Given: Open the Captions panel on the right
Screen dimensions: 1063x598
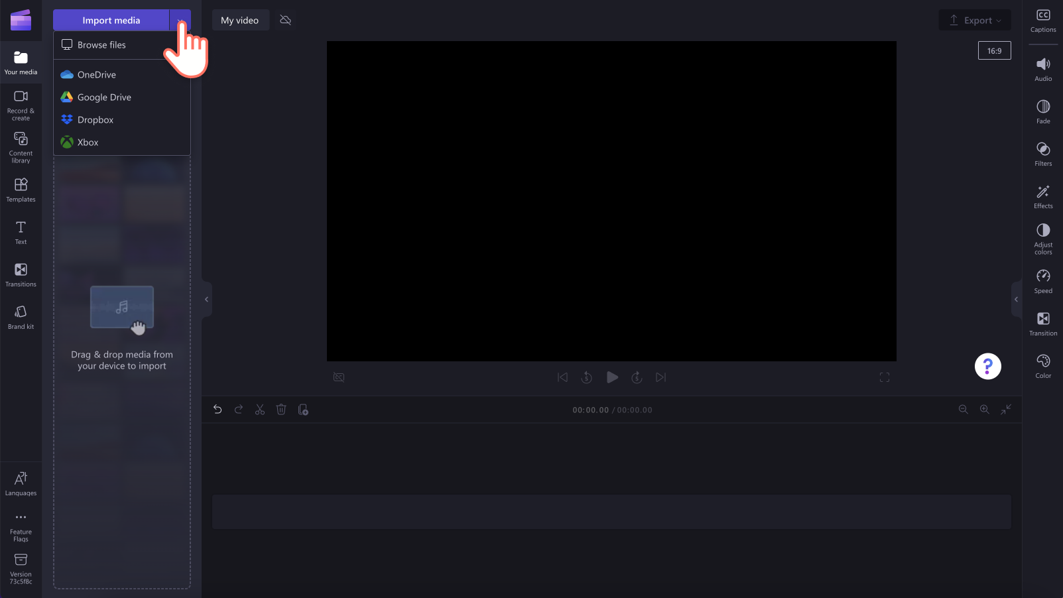Looking at the screenshot, I should [1042, 20].
